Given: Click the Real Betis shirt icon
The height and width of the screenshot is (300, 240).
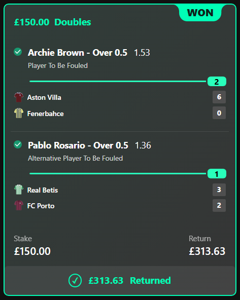Looking at the screenshot, I should tap(19, 190).
